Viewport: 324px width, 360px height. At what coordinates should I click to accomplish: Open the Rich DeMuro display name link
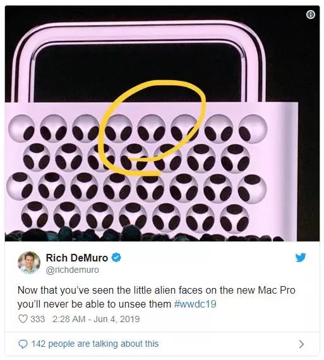click(77, 258)
